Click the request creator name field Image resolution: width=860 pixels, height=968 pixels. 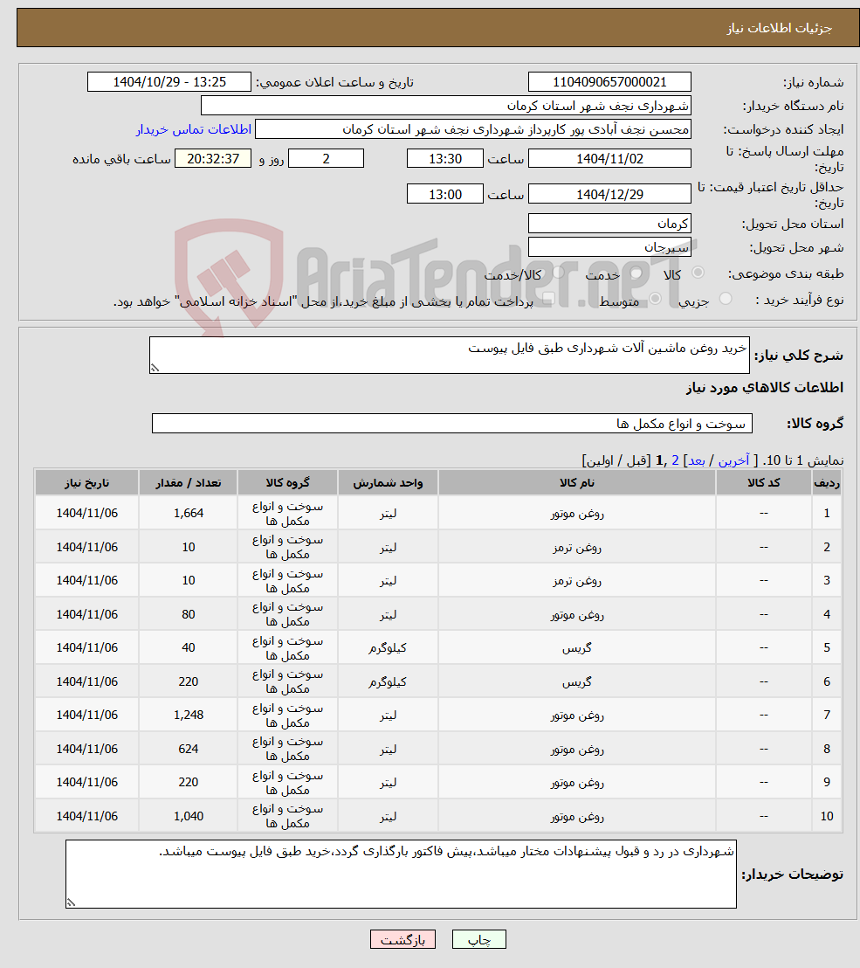pos(472,129)
